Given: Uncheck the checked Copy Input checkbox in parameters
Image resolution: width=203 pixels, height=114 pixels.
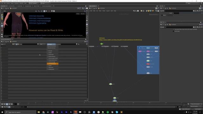Looking at the screenshot, I should [174, 29].
